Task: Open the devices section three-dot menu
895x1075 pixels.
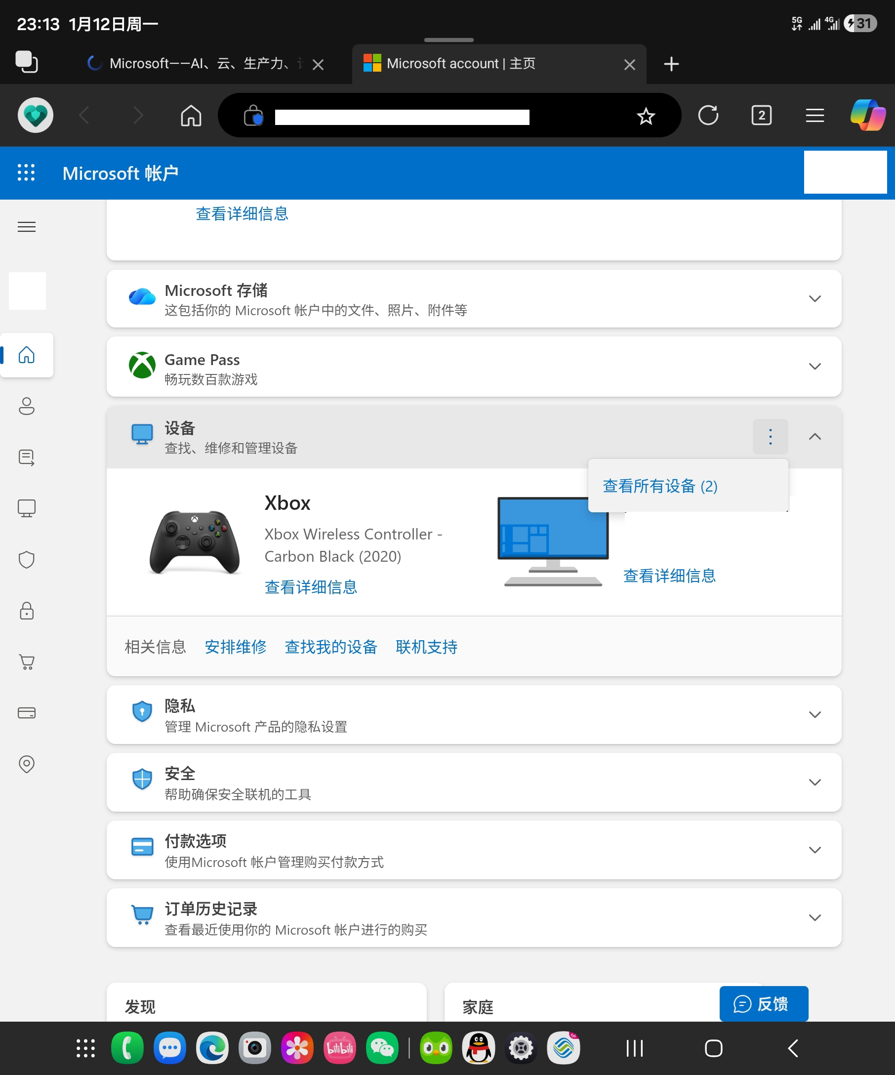Action: point(771,437)
